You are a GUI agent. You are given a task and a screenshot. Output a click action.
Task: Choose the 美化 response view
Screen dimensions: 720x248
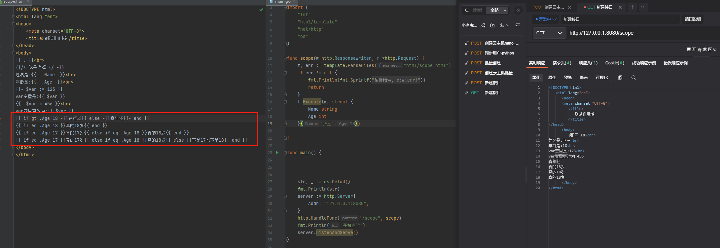[x=536, y=78]
